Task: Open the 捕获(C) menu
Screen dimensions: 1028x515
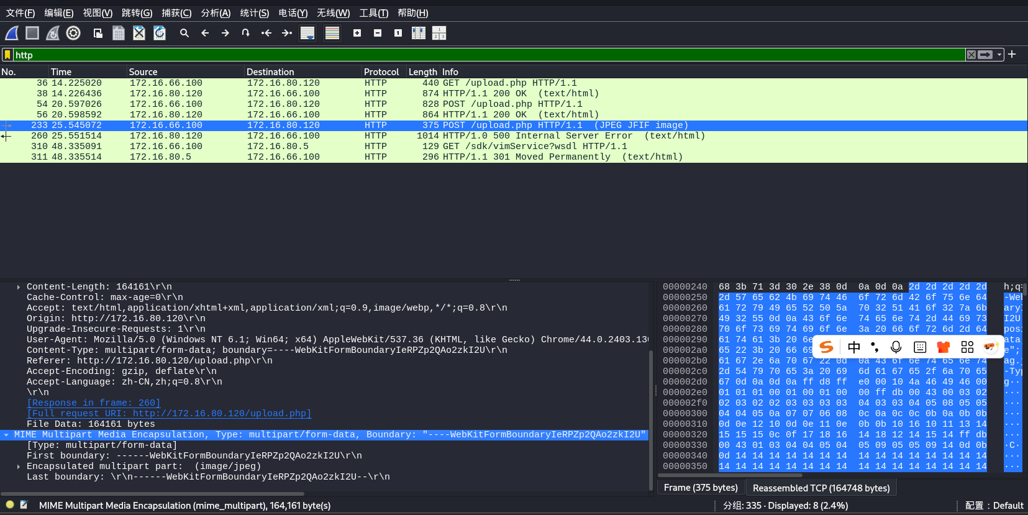Action: (176, 12)
